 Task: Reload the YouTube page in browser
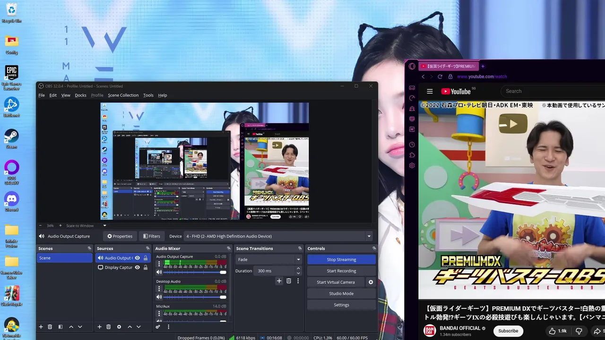coord(440,76)
